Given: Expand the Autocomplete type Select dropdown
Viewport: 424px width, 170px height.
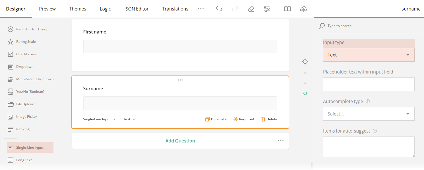Looking at the screenshot, I should tap(369, 114).
